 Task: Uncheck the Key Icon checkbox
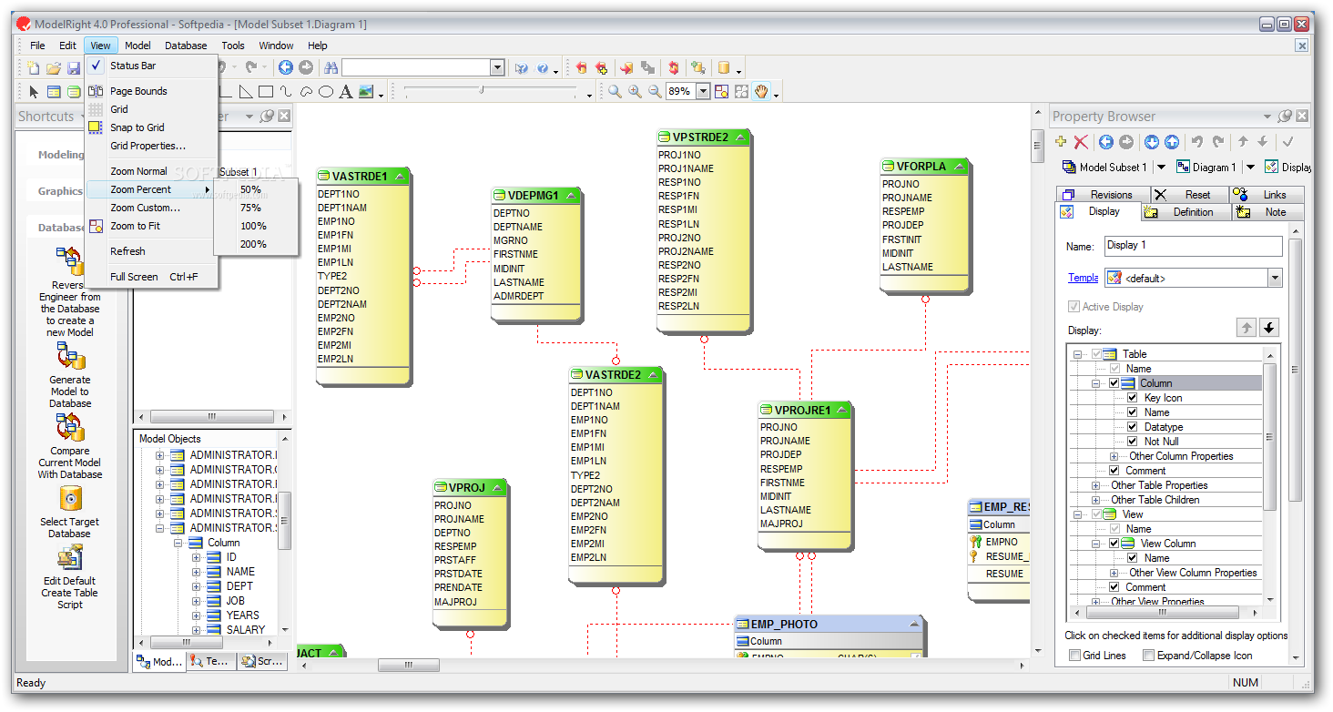[x=1132, y=398]
